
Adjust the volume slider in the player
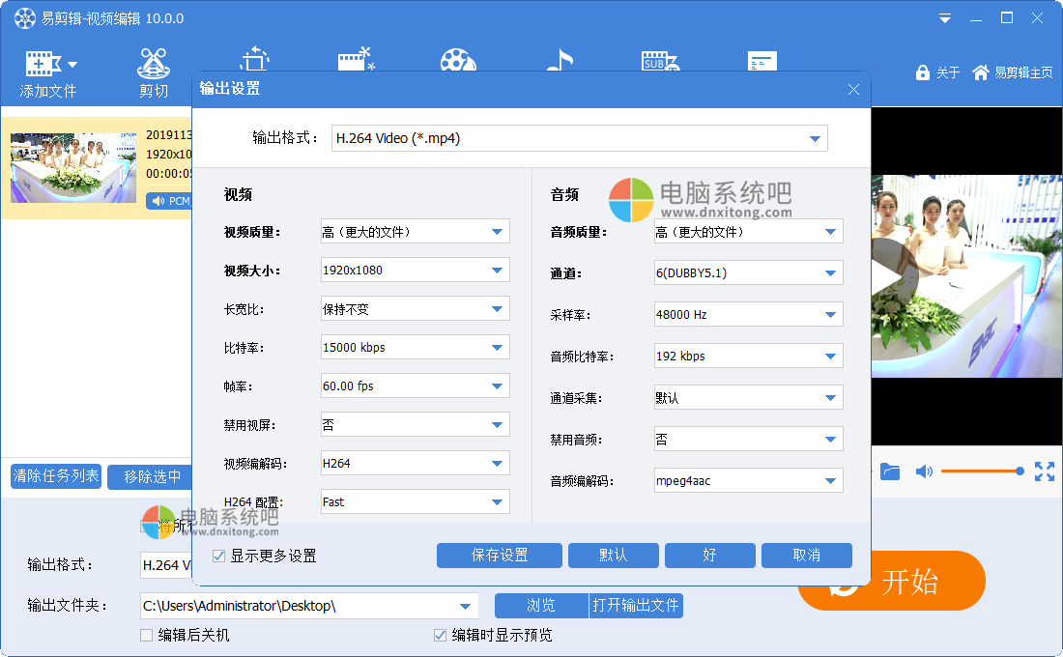981,471
